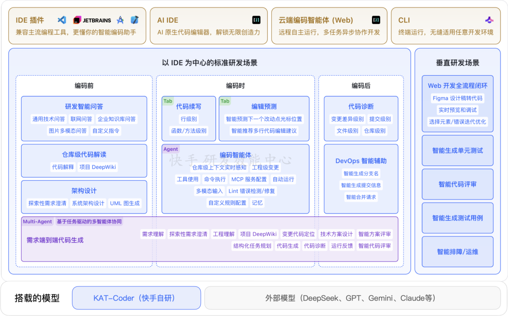The image size is (508, 316).
Task: Click the 自定义指令 chip
Action: [x=106, y=130]
